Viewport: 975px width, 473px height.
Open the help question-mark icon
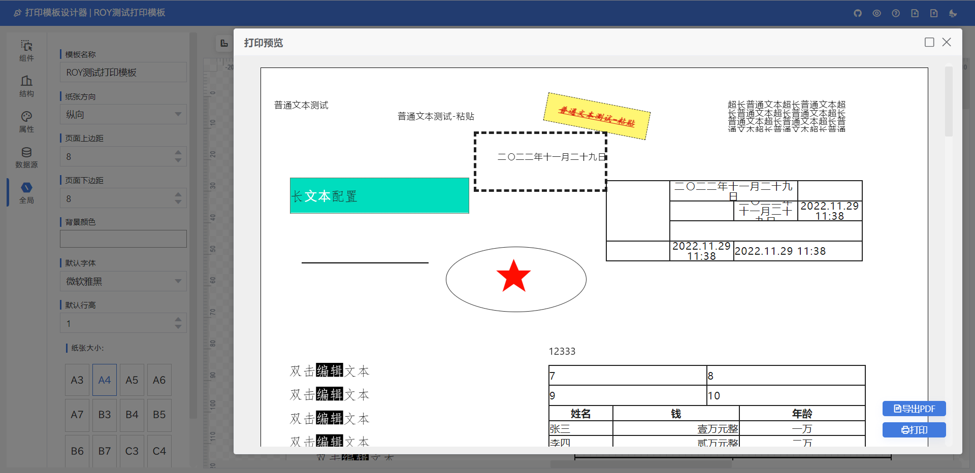pyautogui.click(x=896, y=13)
